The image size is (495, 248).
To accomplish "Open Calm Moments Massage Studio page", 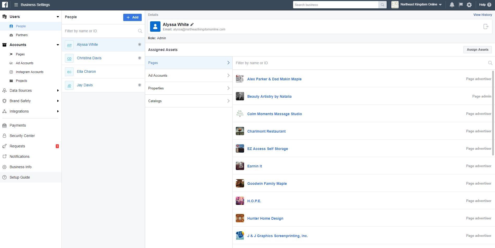I will pos(275,114).
